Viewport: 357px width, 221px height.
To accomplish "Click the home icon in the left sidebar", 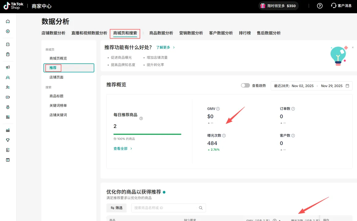I will point(8,21).
